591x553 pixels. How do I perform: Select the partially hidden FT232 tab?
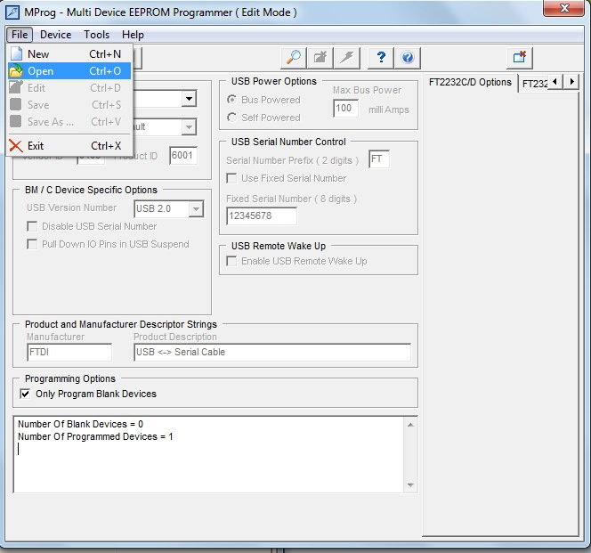click(x=534, y=84)
